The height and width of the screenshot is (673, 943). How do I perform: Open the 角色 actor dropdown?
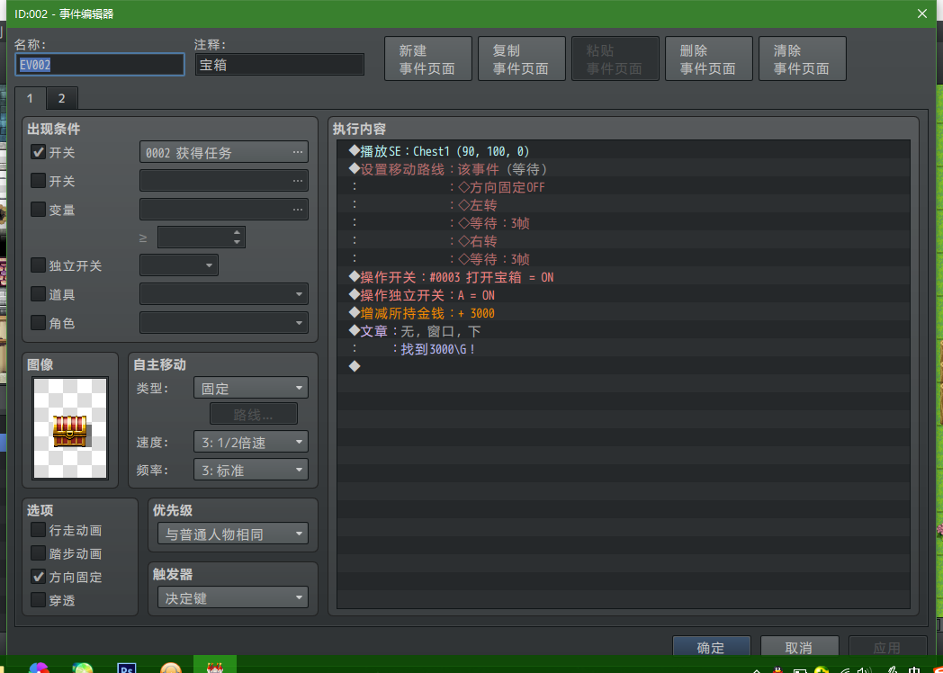(x=224, y=323)
